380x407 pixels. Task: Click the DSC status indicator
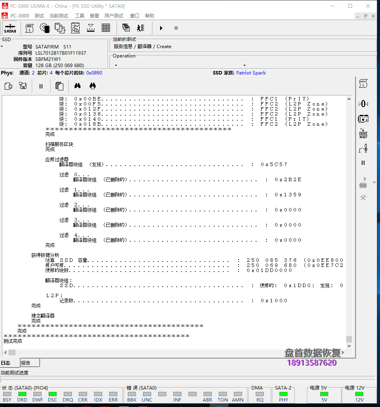coord(52,394)
